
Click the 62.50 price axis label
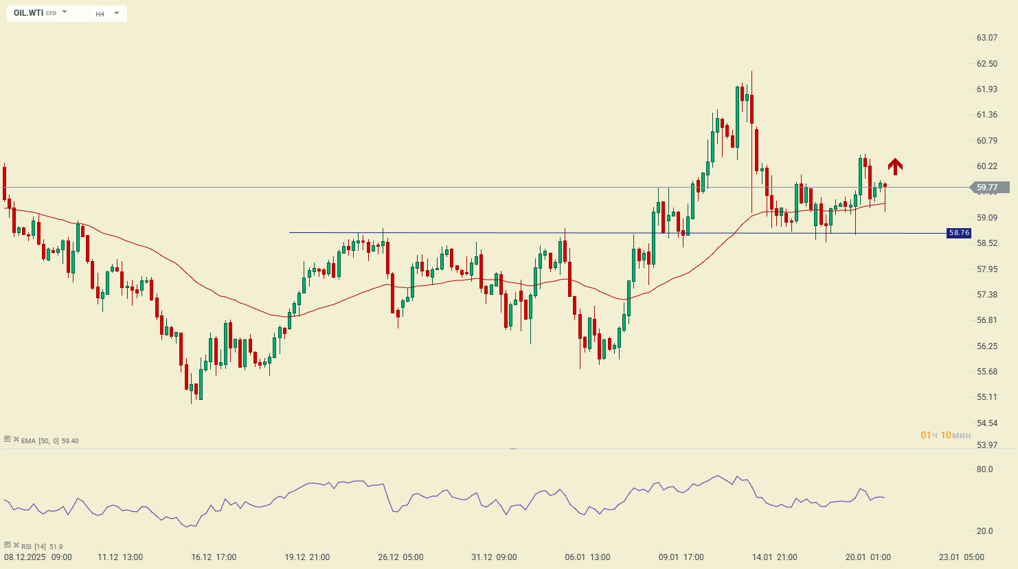(x=987, y=64)
